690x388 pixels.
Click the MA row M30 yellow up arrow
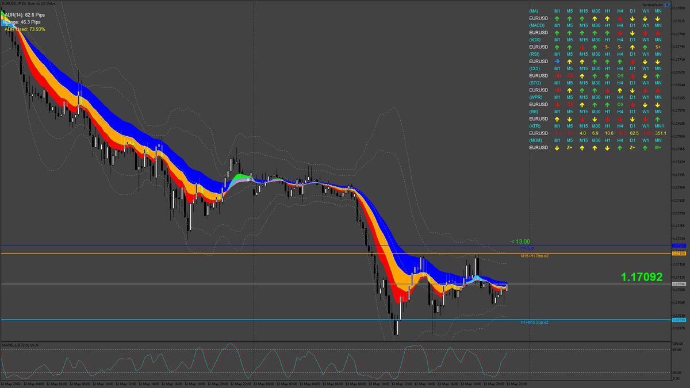click(x=595, y=18)
